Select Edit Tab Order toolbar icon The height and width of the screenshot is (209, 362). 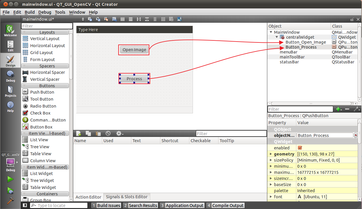pos(114,19)
